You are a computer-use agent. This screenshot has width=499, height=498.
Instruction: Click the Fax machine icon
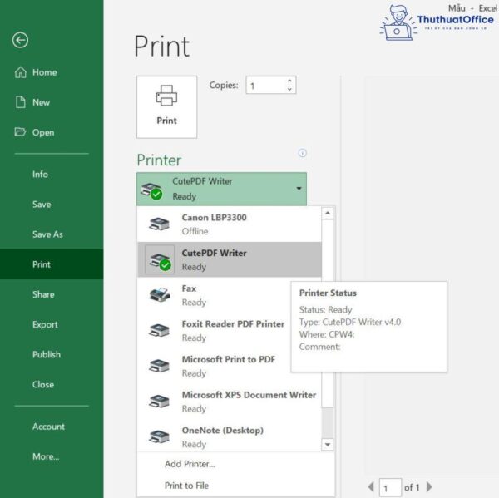160,294
